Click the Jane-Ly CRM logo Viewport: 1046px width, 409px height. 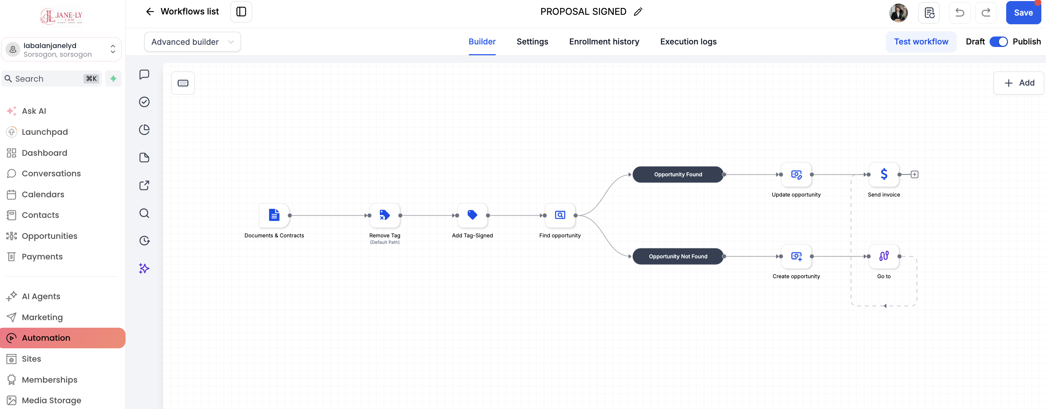coord(61,16)
